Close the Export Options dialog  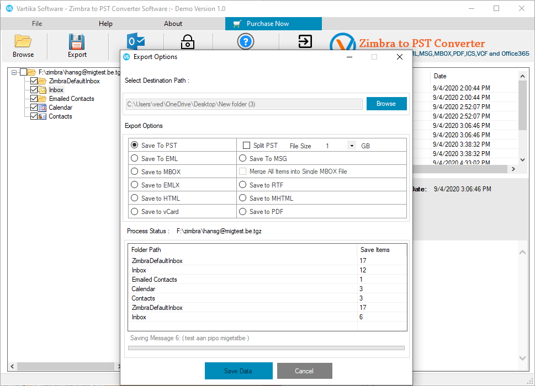pyautogui.click(x=400, y=57)
